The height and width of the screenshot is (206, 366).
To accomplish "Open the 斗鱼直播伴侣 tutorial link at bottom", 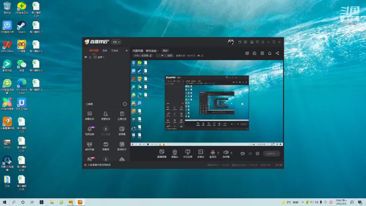I will (99, 165).
